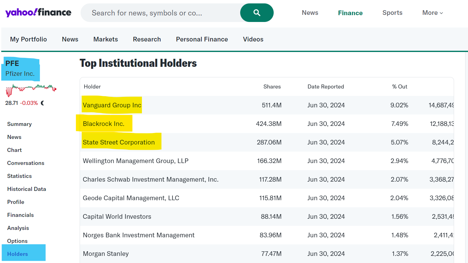Go to the Chart sidebar page
This screenshot has width=468, height=263.
coord(15,150)
